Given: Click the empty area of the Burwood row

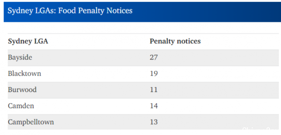Looking at the screenshot, I should point(218,90).
